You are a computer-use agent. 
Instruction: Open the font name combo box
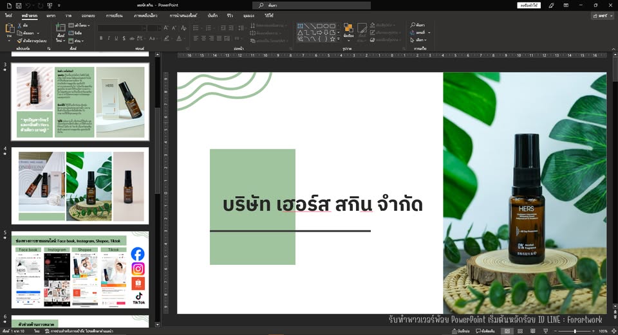click(122, 28)
